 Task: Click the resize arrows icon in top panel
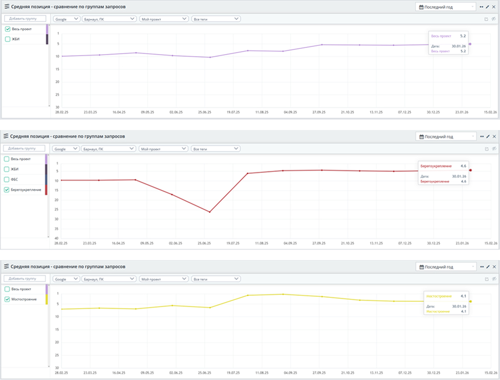[x=482, y=7]
